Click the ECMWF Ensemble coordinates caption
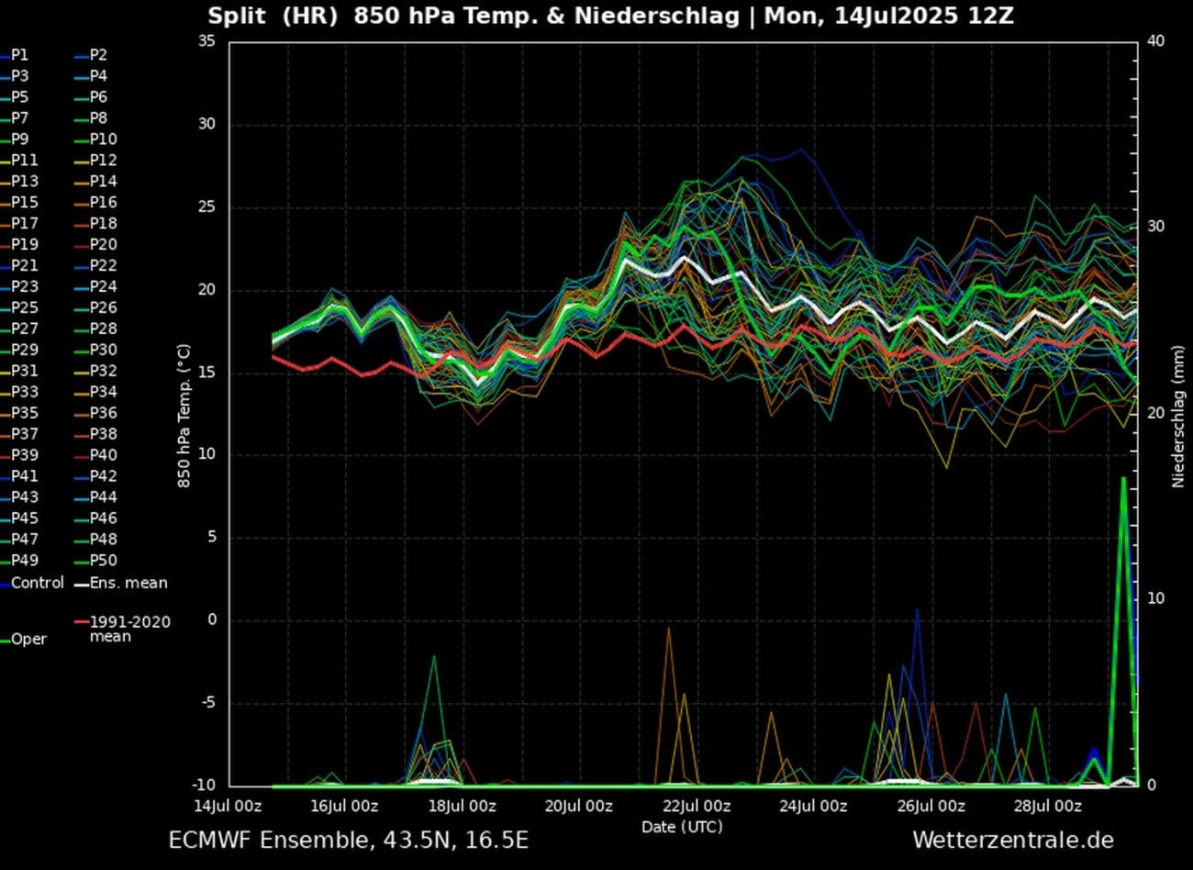 coord(348,840)
